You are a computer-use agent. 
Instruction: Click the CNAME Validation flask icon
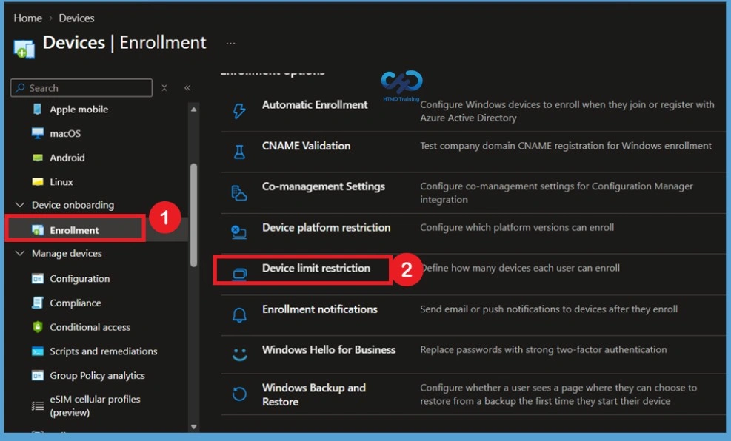[239, 152]
